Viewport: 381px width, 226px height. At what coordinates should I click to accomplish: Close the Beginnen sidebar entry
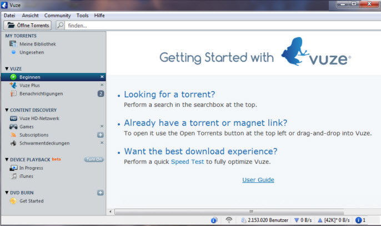pos(102,77)
